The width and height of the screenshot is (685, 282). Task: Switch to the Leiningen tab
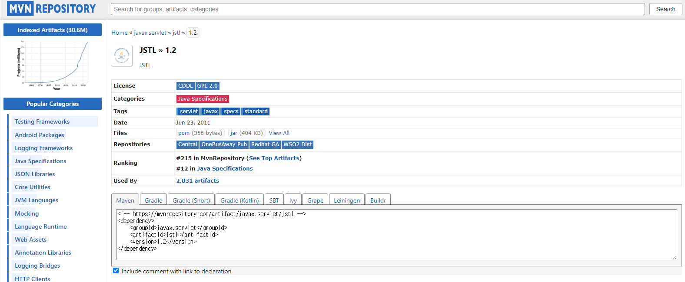[347, 200]
